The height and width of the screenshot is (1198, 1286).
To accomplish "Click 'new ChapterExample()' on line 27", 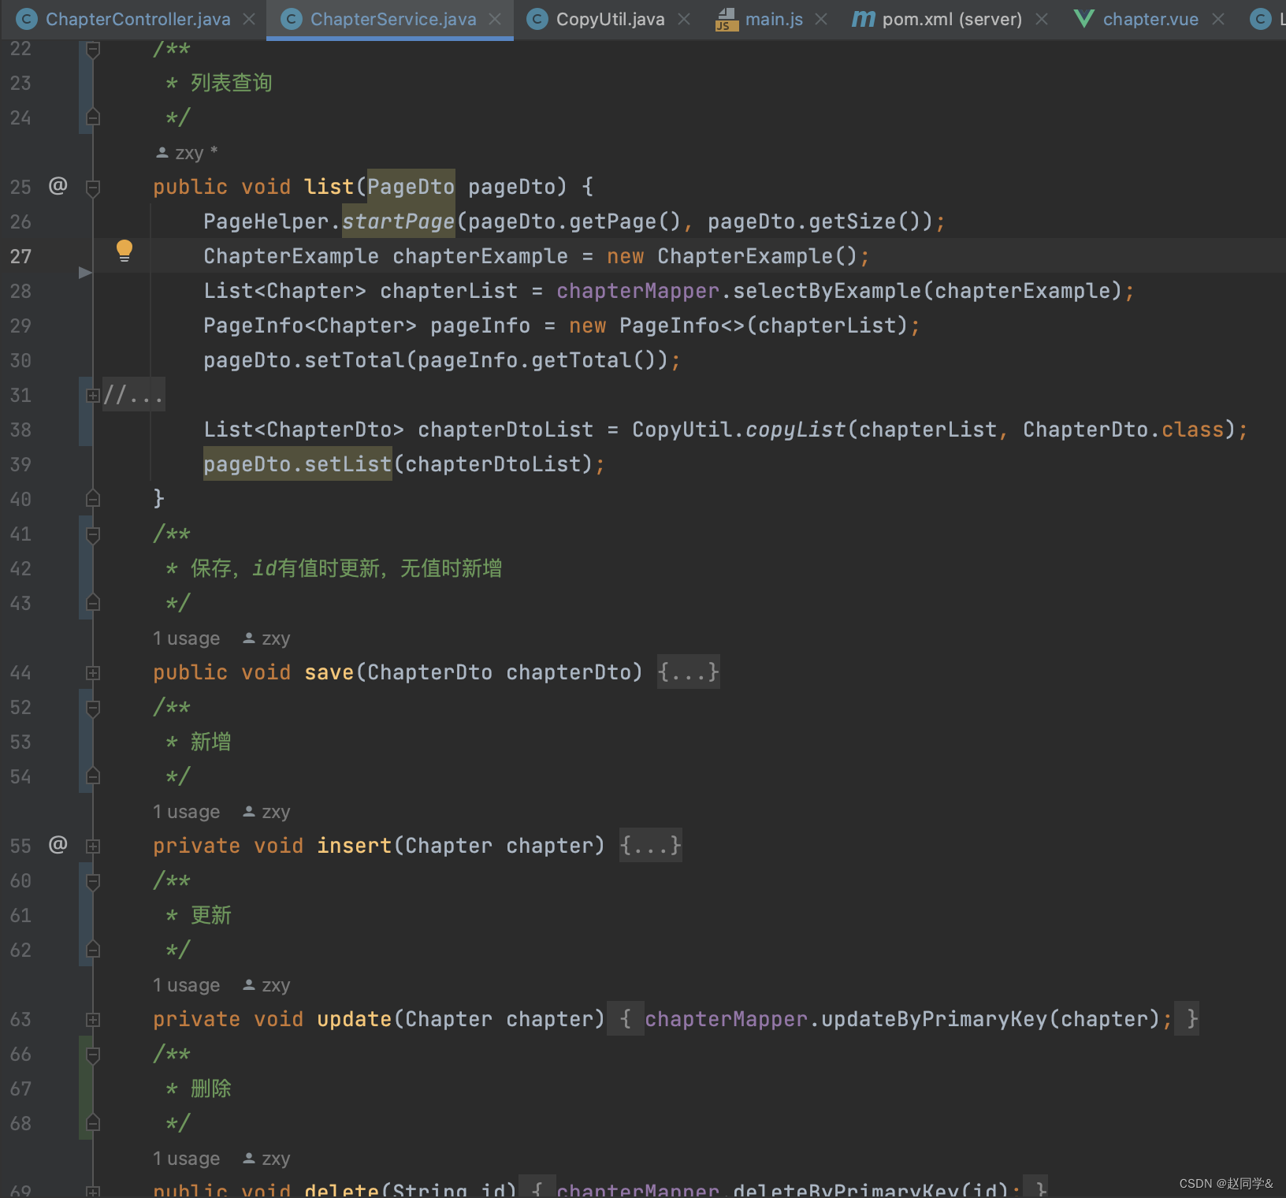I will [x=732, y=256].
